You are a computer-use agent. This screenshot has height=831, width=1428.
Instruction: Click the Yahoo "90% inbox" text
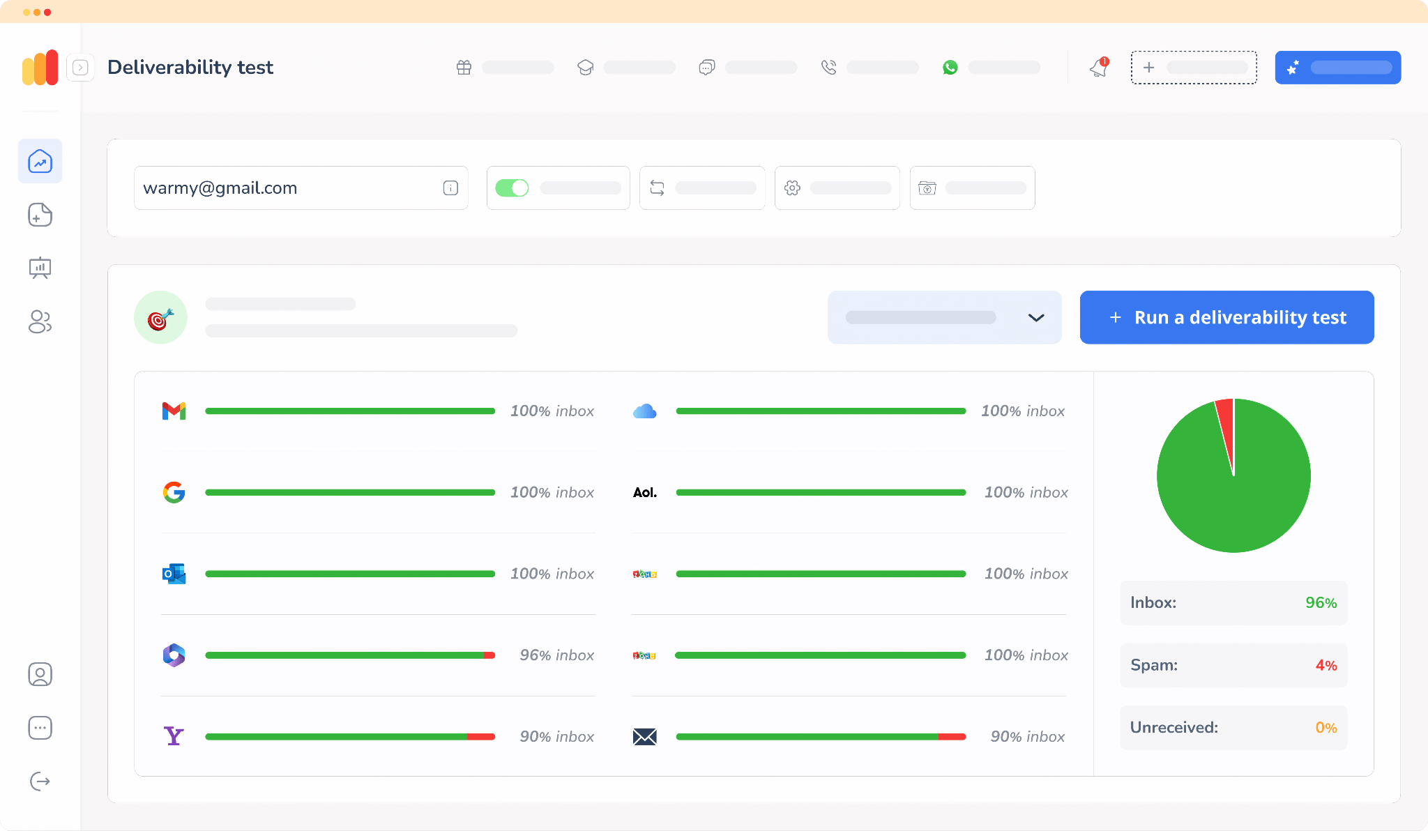[x=556, y=737]
